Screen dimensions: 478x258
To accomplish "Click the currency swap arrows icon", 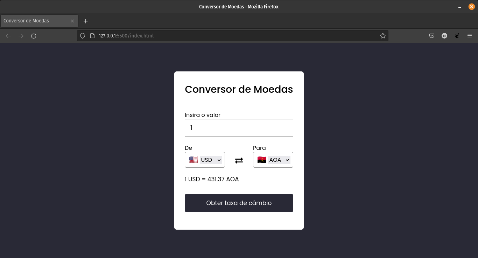I will pyautogui.click(x=239, y=160).
